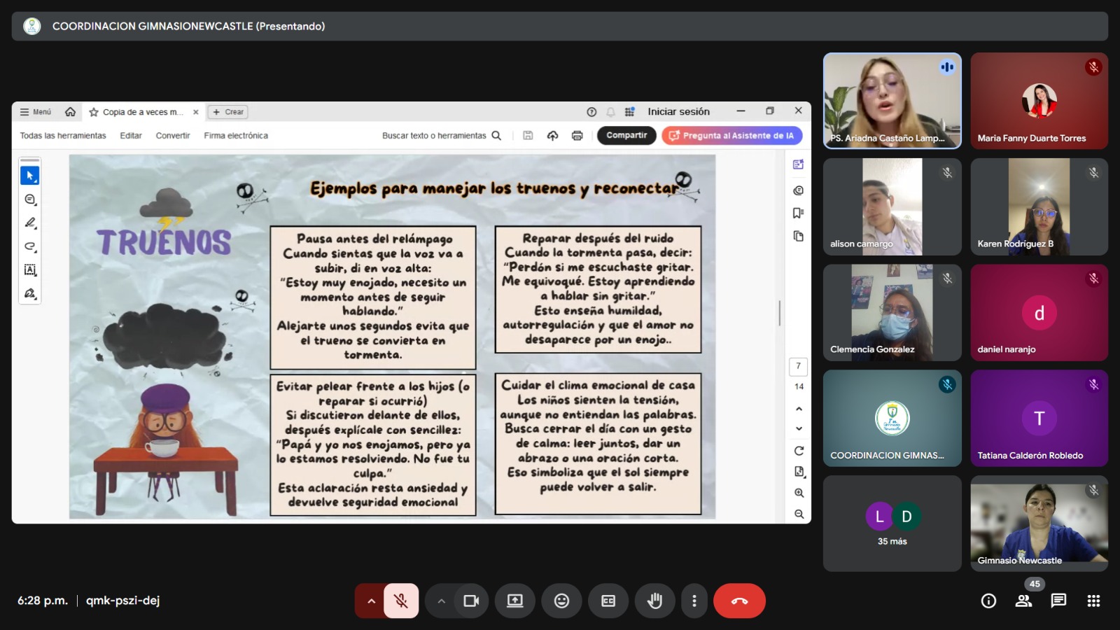Print the document
Image resolution: width=1120 pixels, height=630 pixels.
(x=577, y=136)
